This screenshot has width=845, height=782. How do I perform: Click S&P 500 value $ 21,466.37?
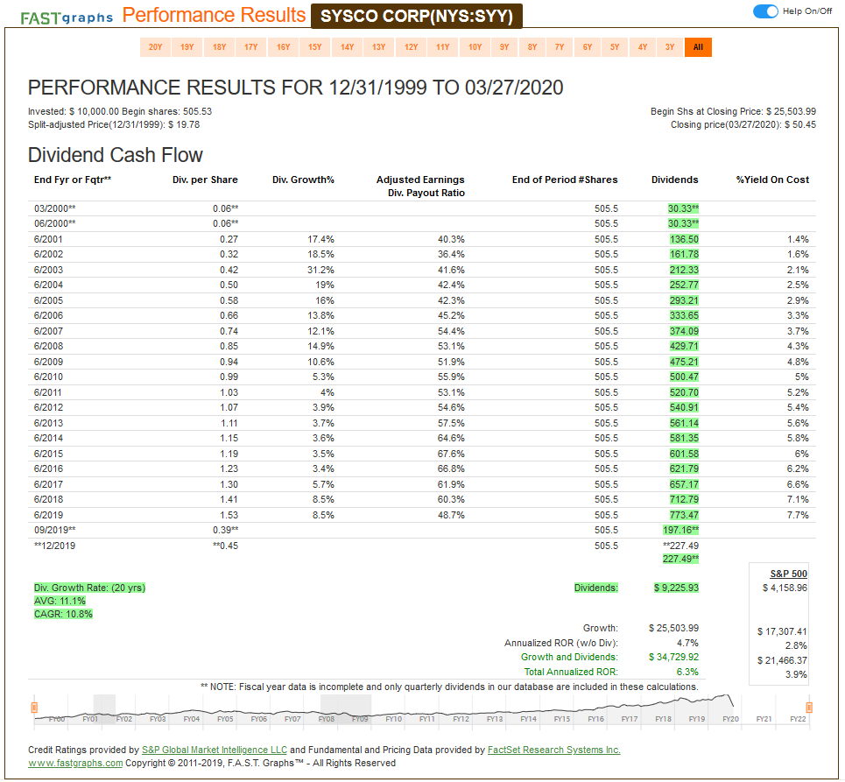[782, 661]
